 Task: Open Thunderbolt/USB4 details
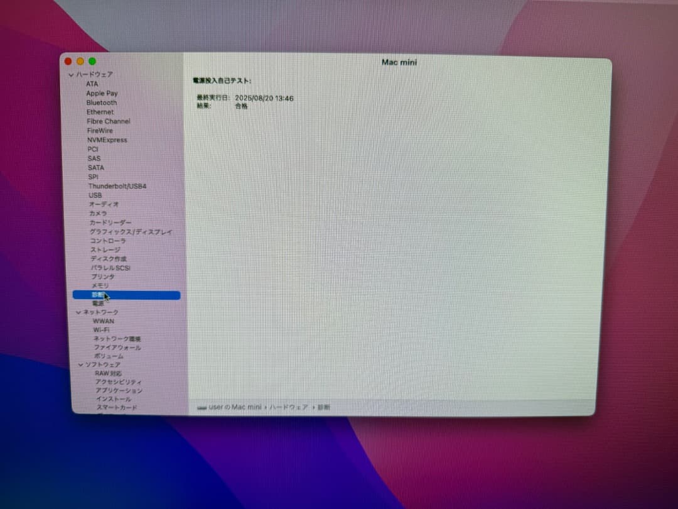tap(116, 186)
